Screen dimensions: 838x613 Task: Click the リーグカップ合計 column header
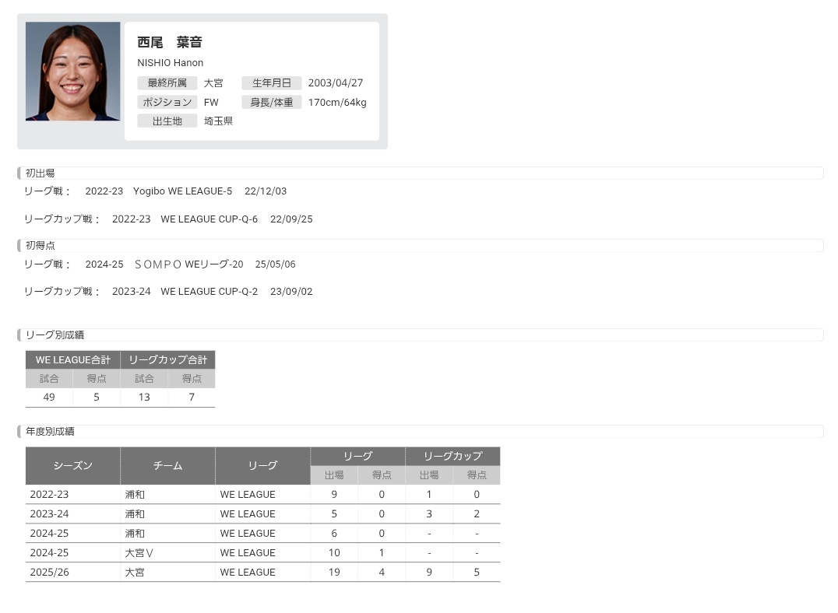click(167, 360)
